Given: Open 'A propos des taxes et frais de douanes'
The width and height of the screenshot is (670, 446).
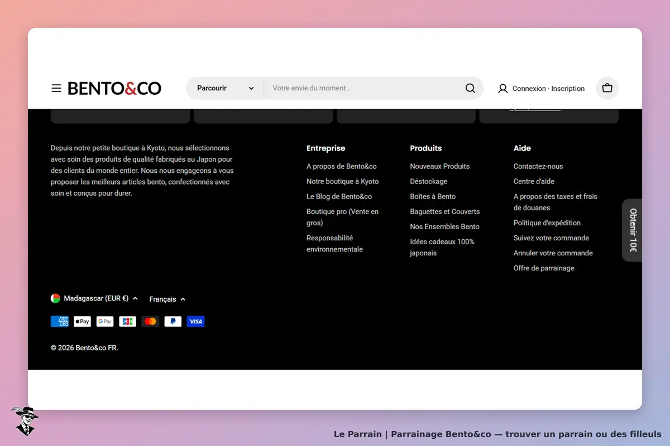Looking at the screenshot, I should [556, 202].
